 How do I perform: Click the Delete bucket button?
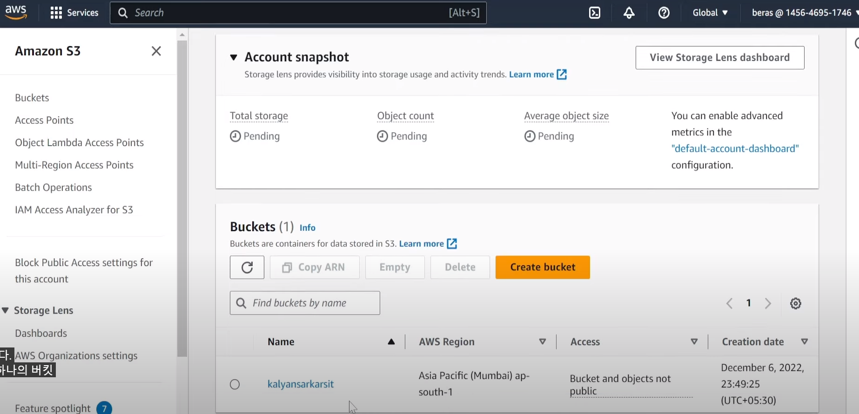coord(460,267)
